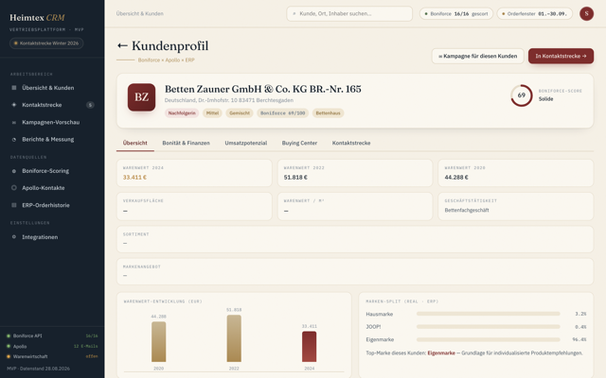Click In Kontaktstrecke button

pos(561,56)
